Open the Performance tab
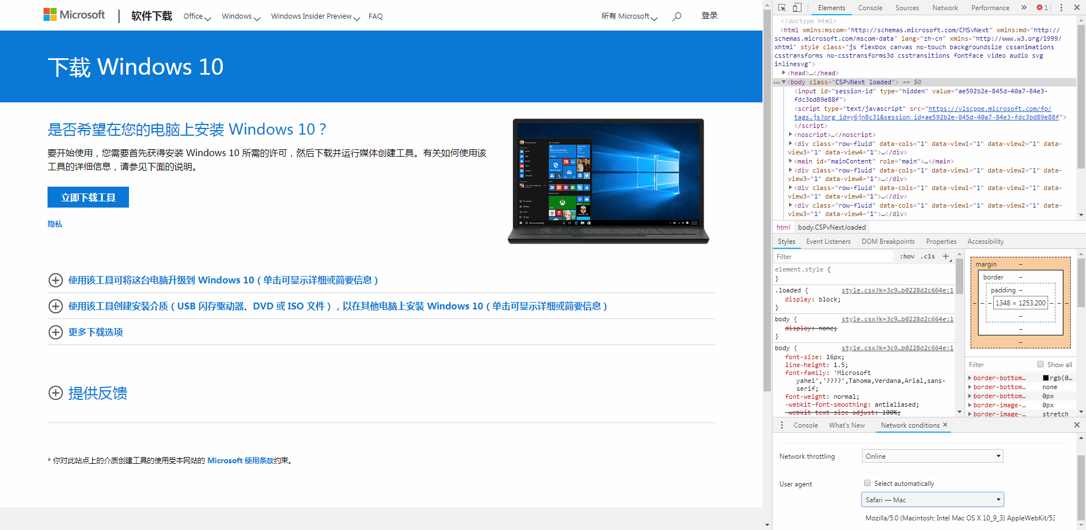 [x=990, y=7]
